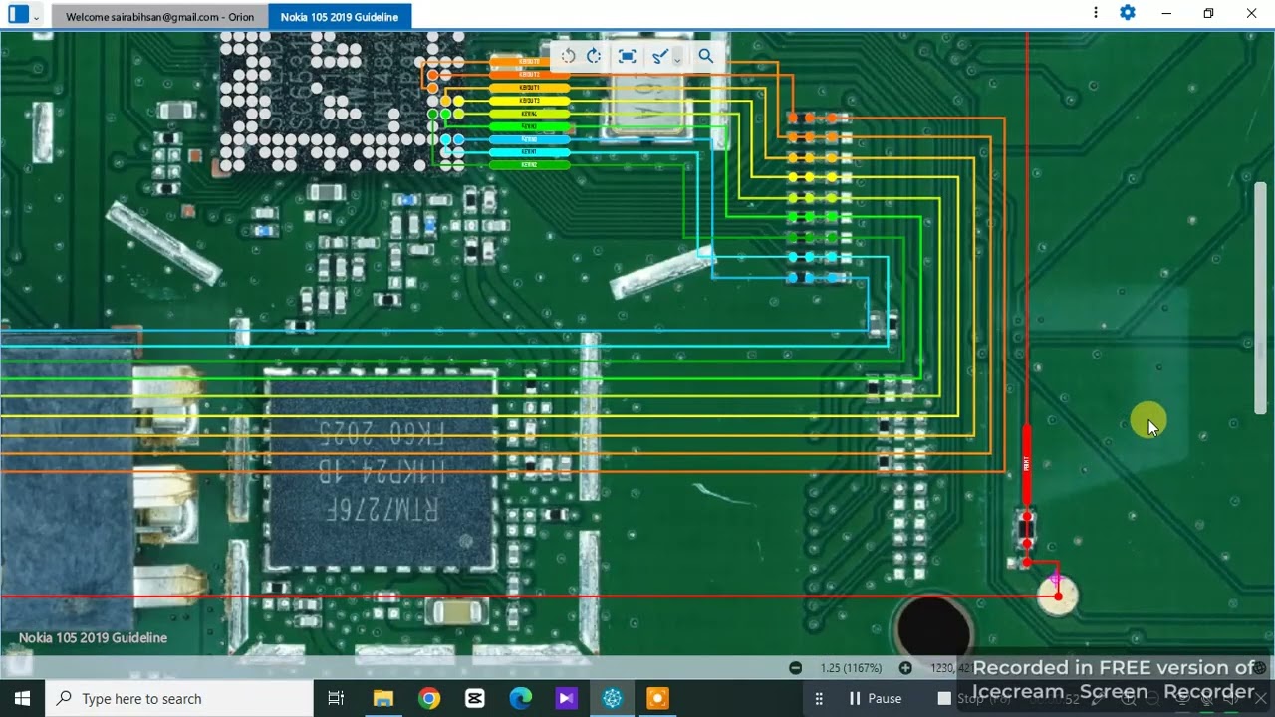Switch to Nokia 105 2019 Guideline tab

tap(340, 17)
